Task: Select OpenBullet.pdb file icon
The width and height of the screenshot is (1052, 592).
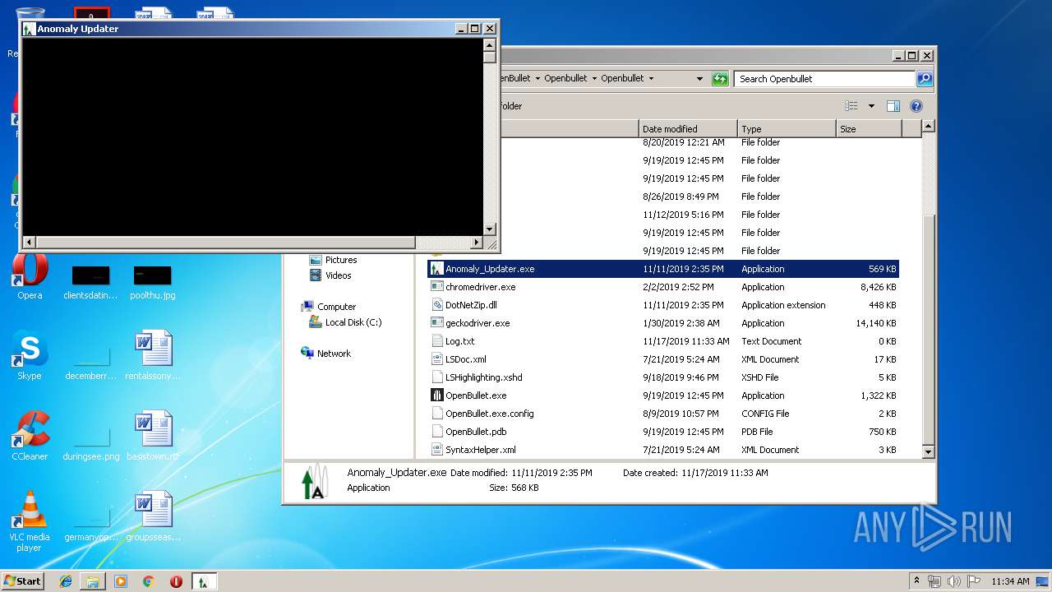Action: click(437, 432)
